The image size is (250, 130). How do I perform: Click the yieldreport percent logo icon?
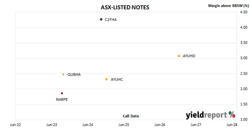232,114
